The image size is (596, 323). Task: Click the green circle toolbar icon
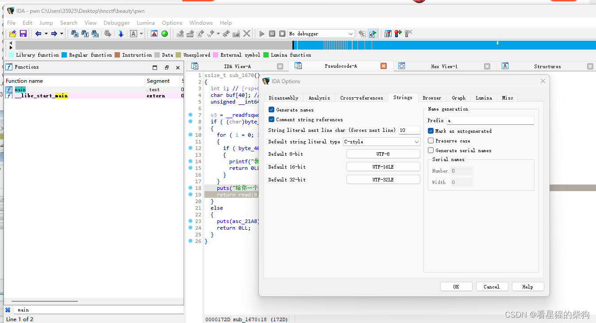point(165,34)
